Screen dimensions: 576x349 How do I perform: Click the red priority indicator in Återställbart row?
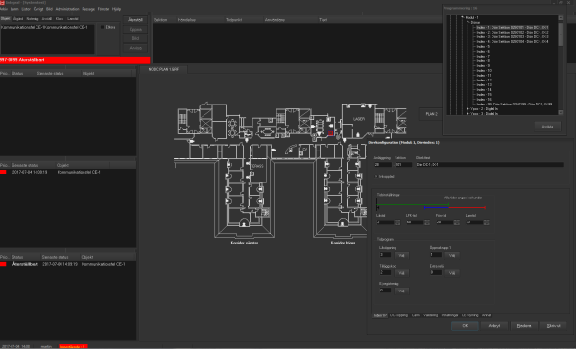3,264
